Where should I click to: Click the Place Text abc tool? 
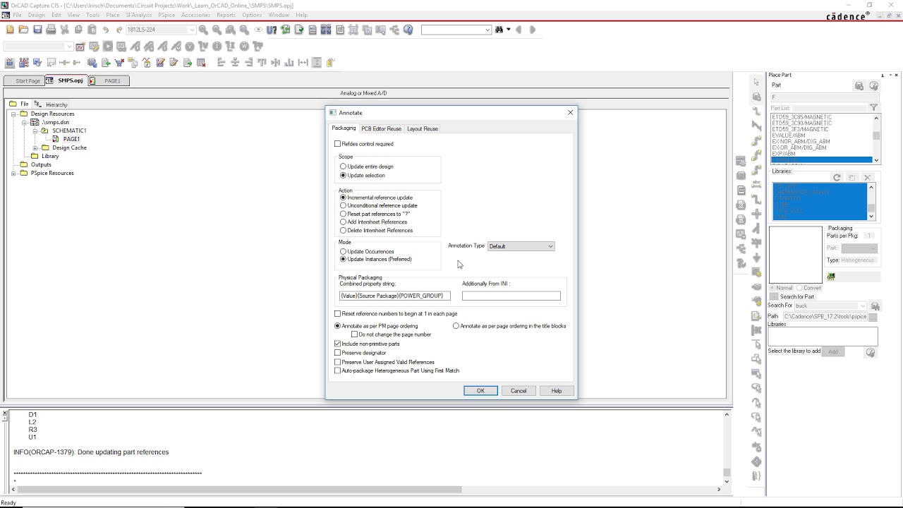point(756,184)
